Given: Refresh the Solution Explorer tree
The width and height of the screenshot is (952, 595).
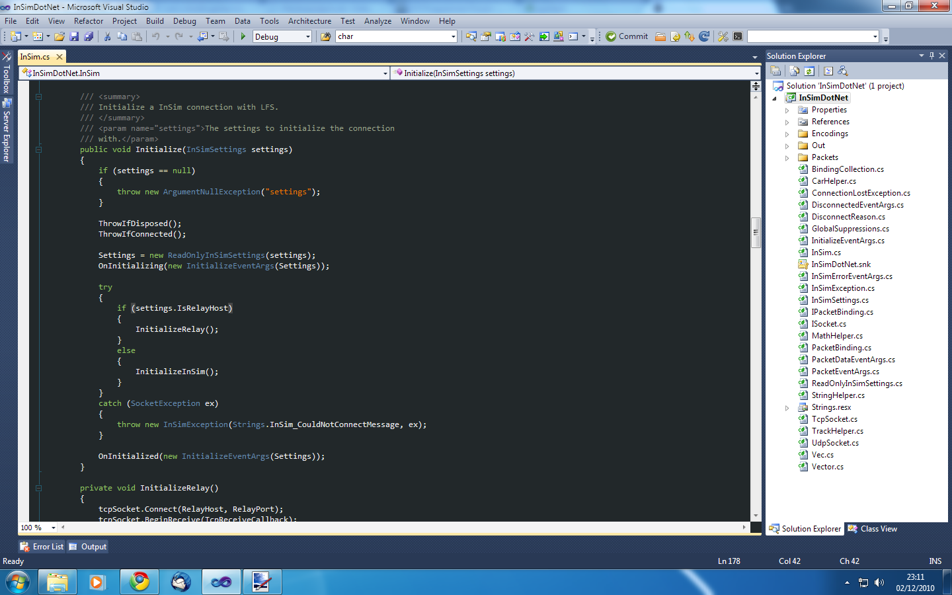Looking at the screenshot, I should (809, 71).
